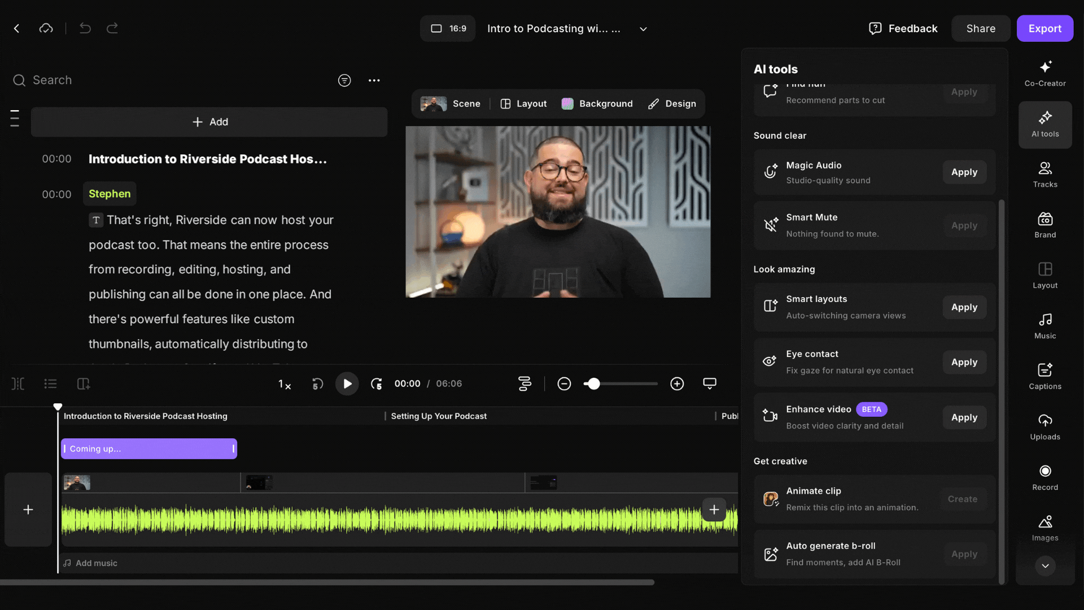Viewport: 1084px width, 610px height.
Task: Click the transcript chapter title heading
Action: [x=208, y=159]
